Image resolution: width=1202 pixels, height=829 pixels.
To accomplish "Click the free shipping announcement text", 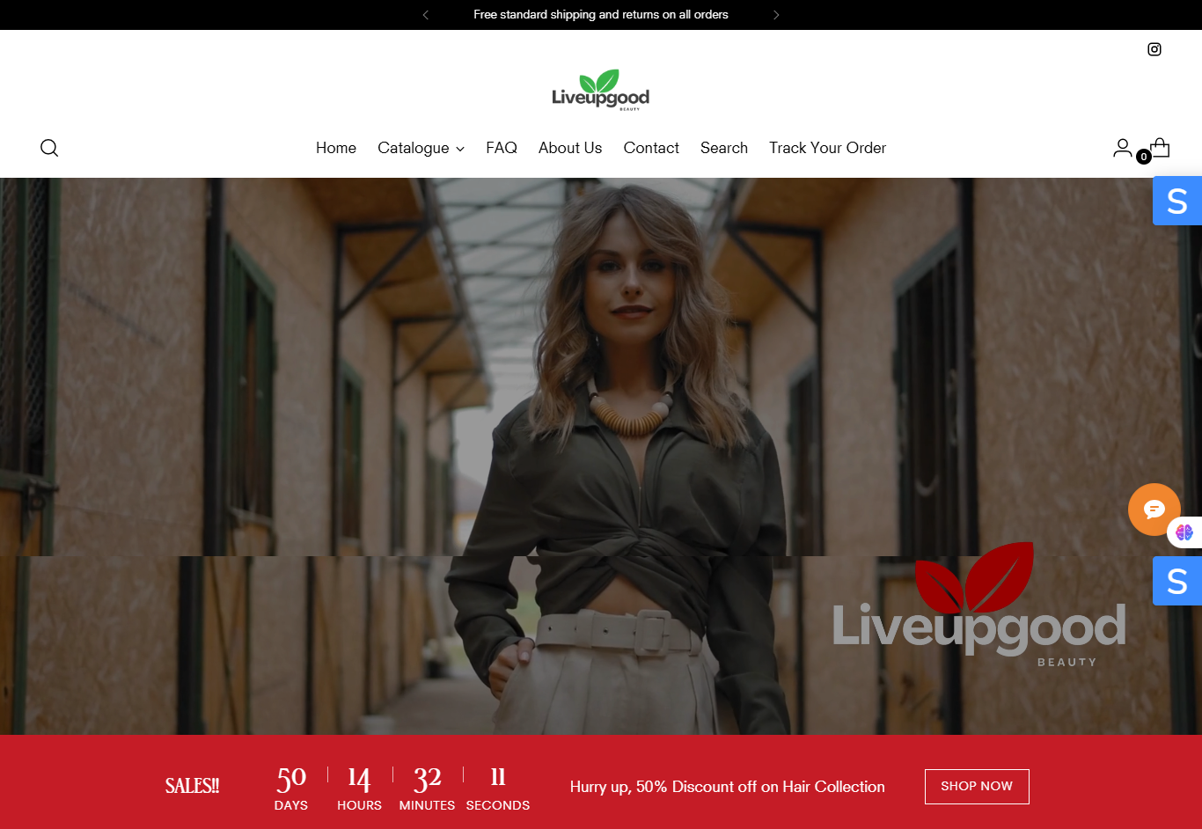I will point(601,15).
